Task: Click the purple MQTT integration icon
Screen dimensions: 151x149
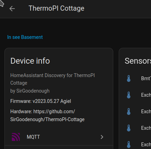Action: click(x=16, y=137)
